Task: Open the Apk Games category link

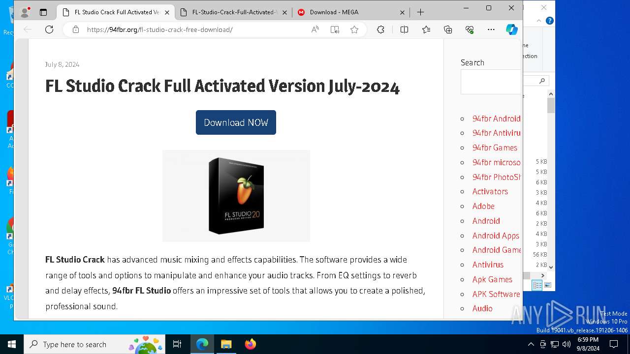Action: point(492,279)
